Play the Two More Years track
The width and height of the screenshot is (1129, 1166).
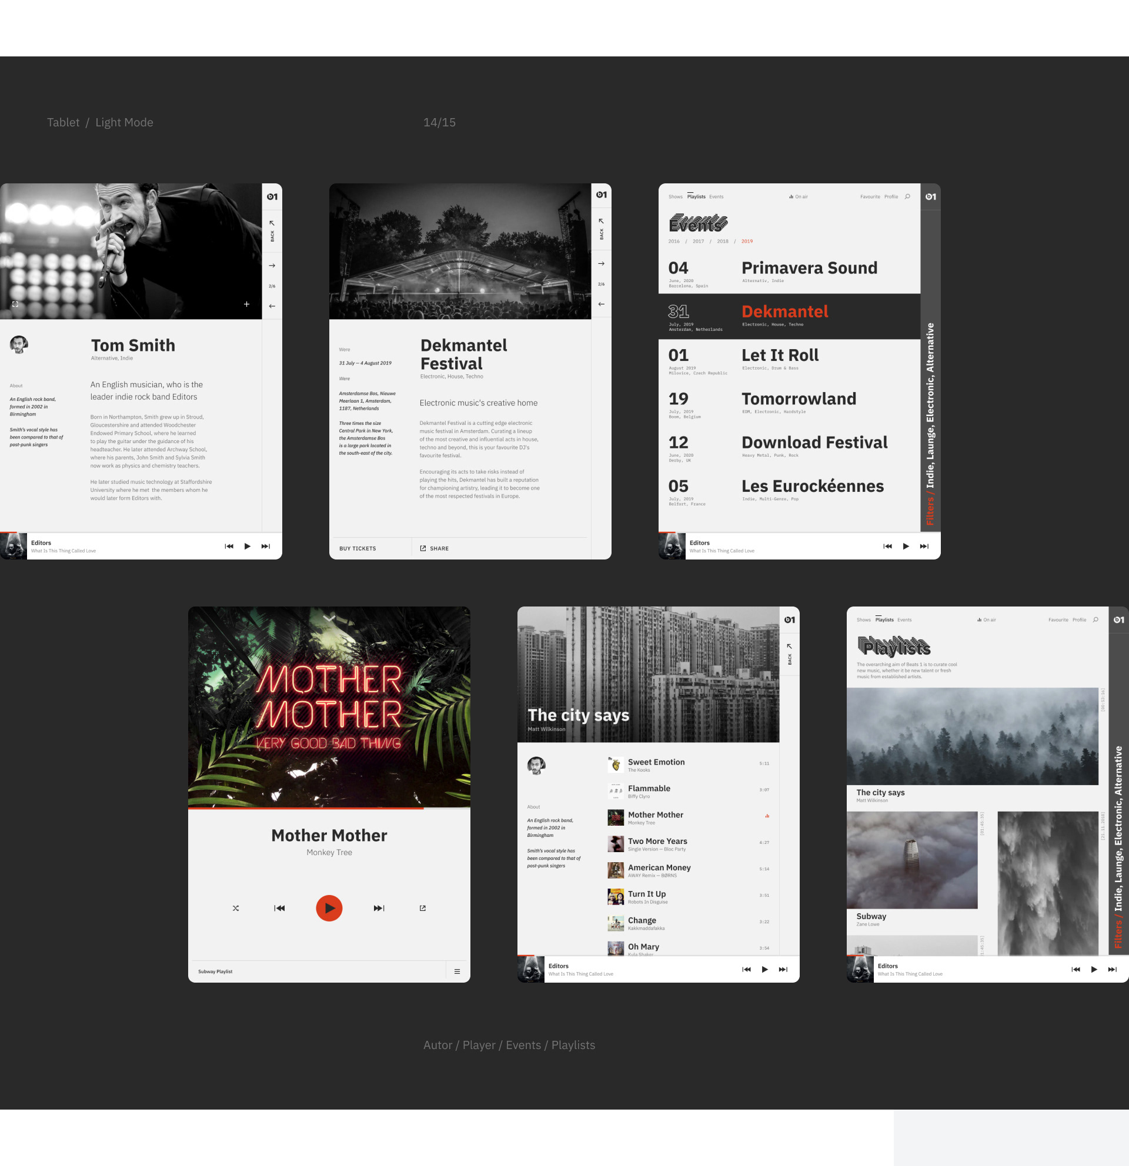pyautogui.click(x=657, y=841)
